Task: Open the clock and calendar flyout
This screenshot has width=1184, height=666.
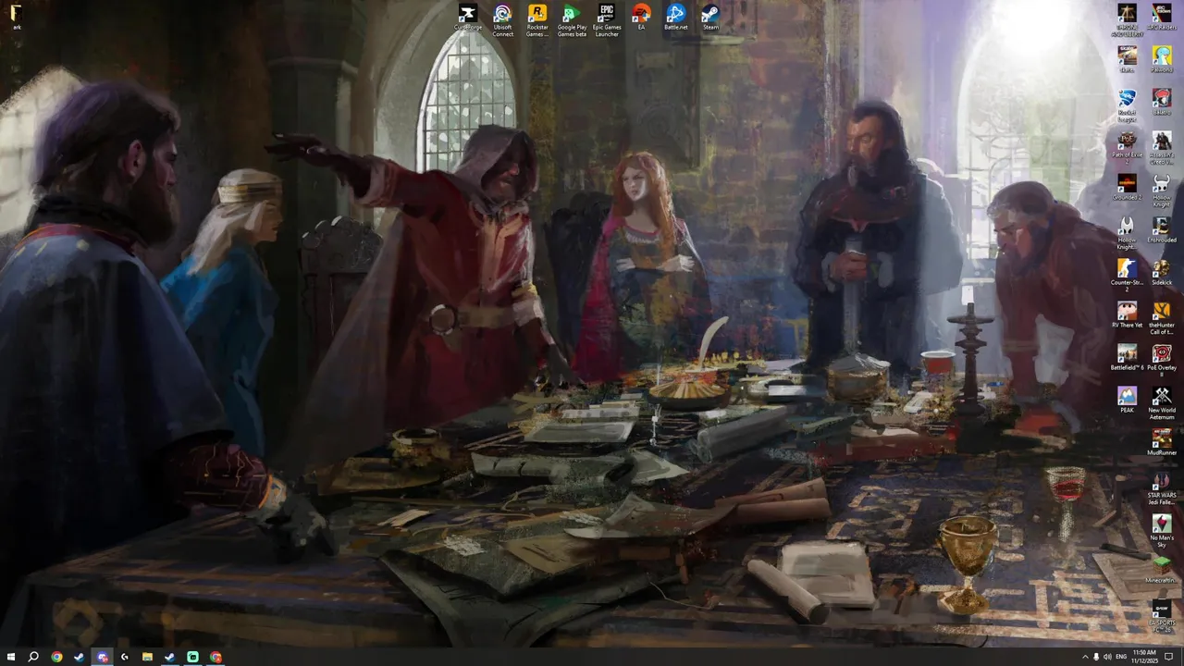Action: [x=1146, y=657]
